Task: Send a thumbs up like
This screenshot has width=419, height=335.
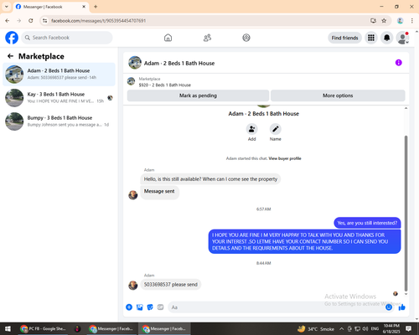Action: 402,307
